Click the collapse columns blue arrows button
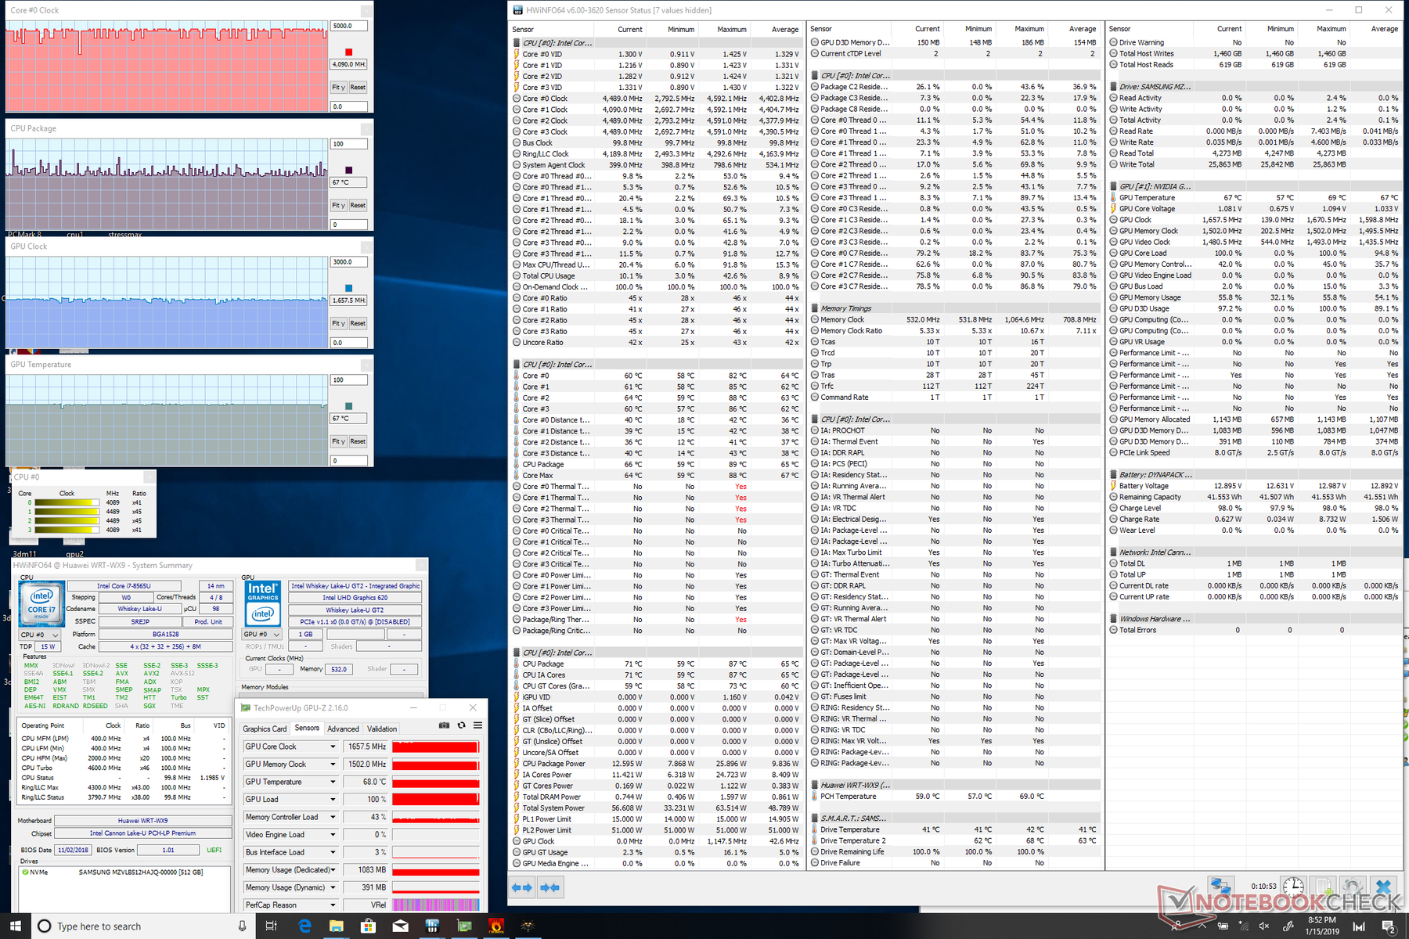 click(550, 887)
